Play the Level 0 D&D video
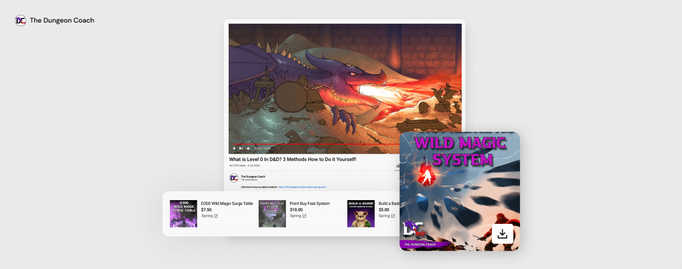This screenshot has height=269, width=682. pyautogui.click(x=235, y=148)
